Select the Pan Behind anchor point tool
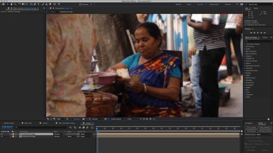This screenshot has height=153, width=273. tap(27, 4)
